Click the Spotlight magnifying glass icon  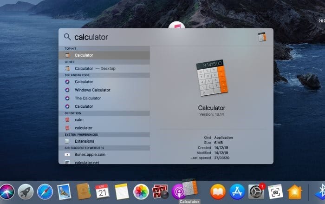click(67, 37)
